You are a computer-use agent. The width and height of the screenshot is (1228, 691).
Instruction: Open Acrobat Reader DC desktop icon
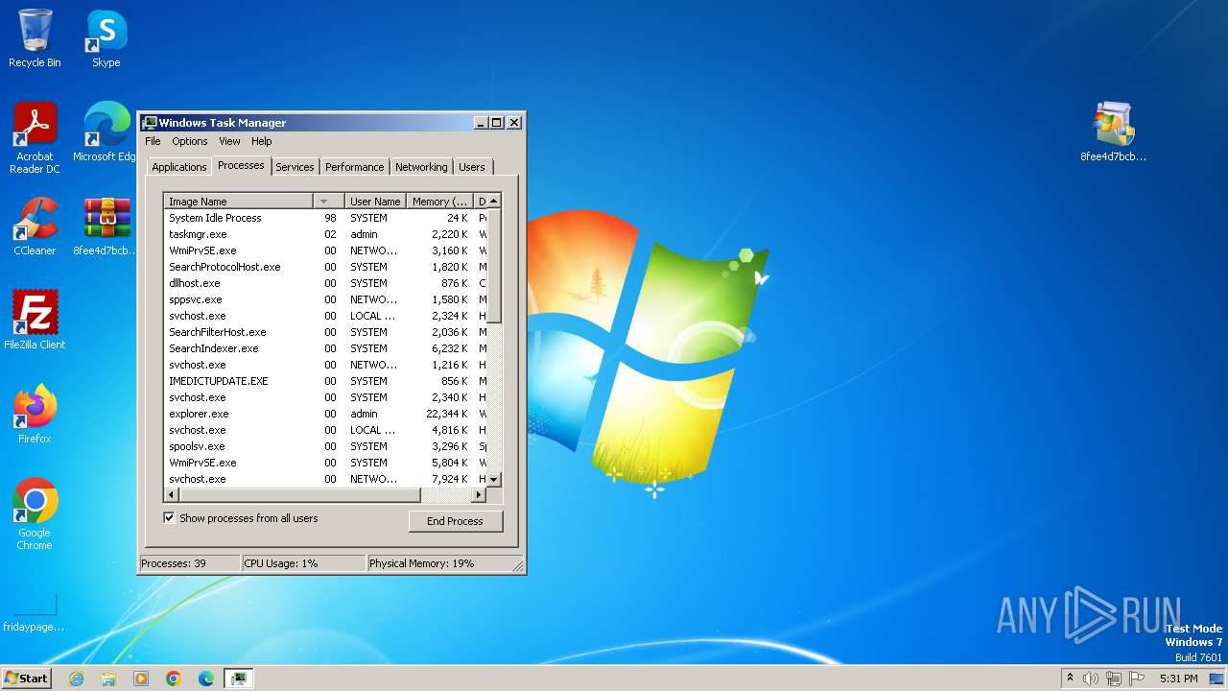click(35, 138)
